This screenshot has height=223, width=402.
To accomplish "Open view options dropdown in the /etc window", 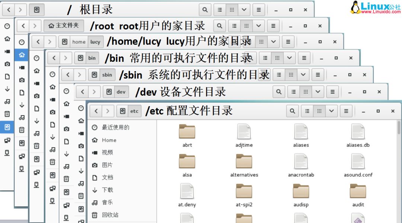I will pyautogui.click(x=331, y=111).
